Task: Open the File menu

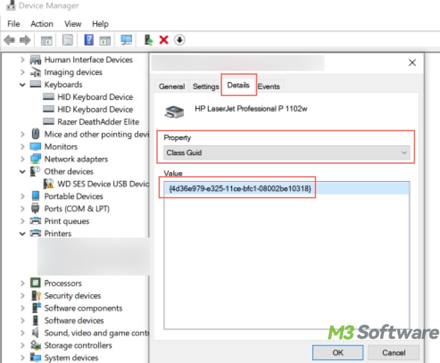Action: (x=13, y=24)
